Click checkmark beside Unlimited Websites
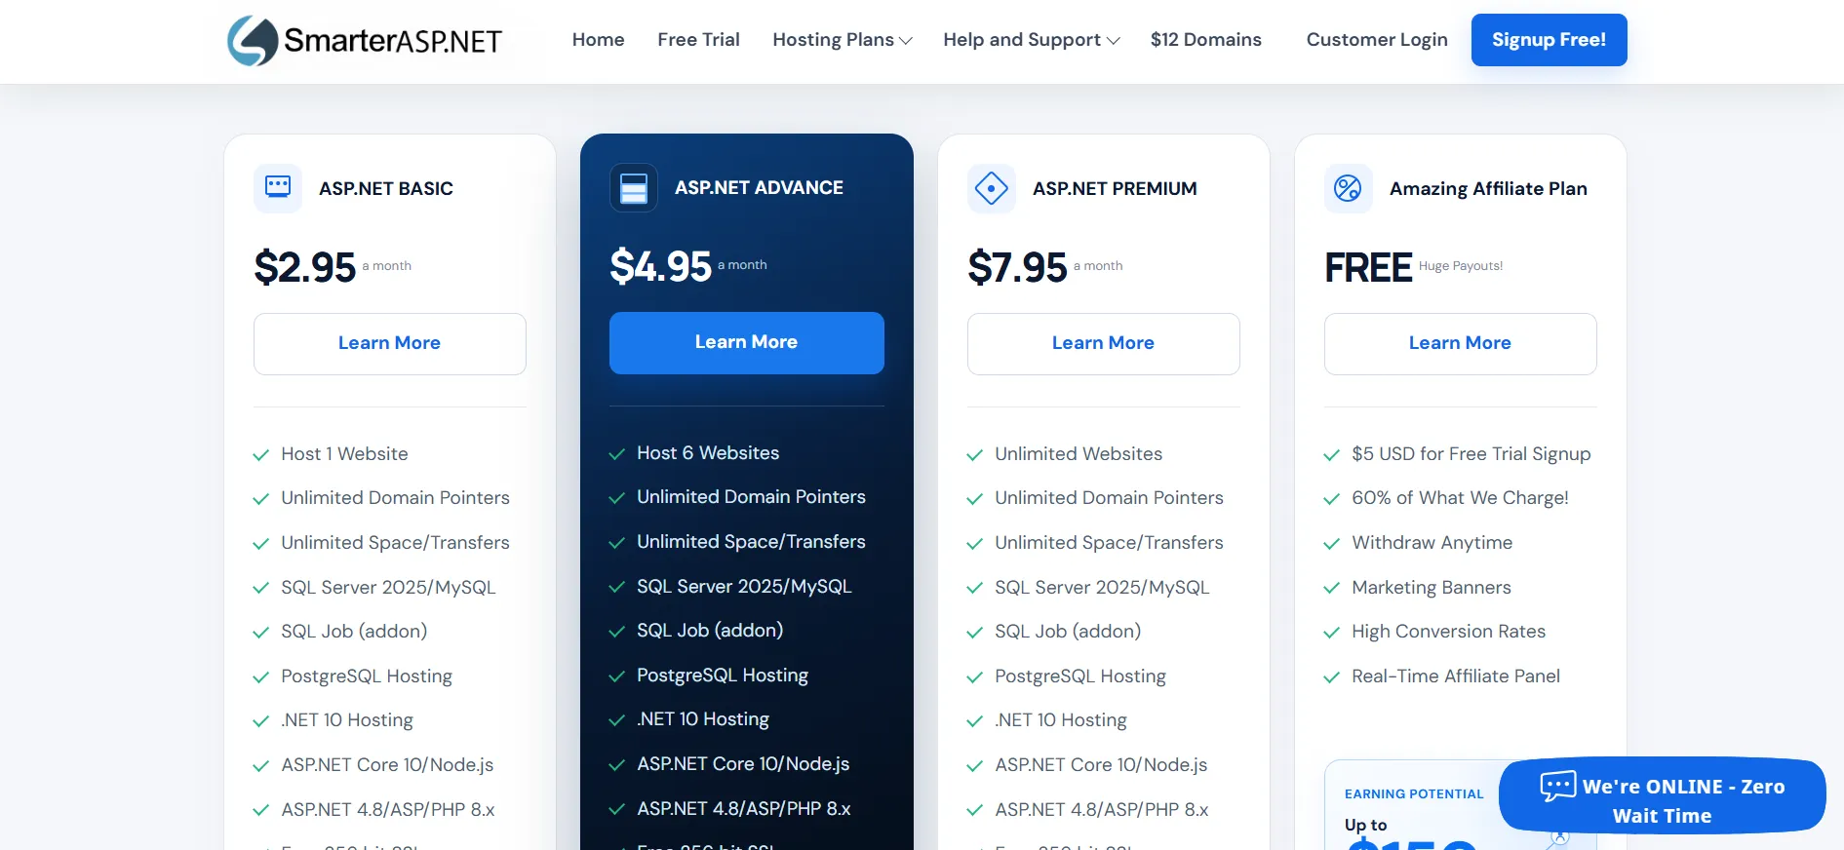Screen dimensions: 1844x850 click(974, 455)
